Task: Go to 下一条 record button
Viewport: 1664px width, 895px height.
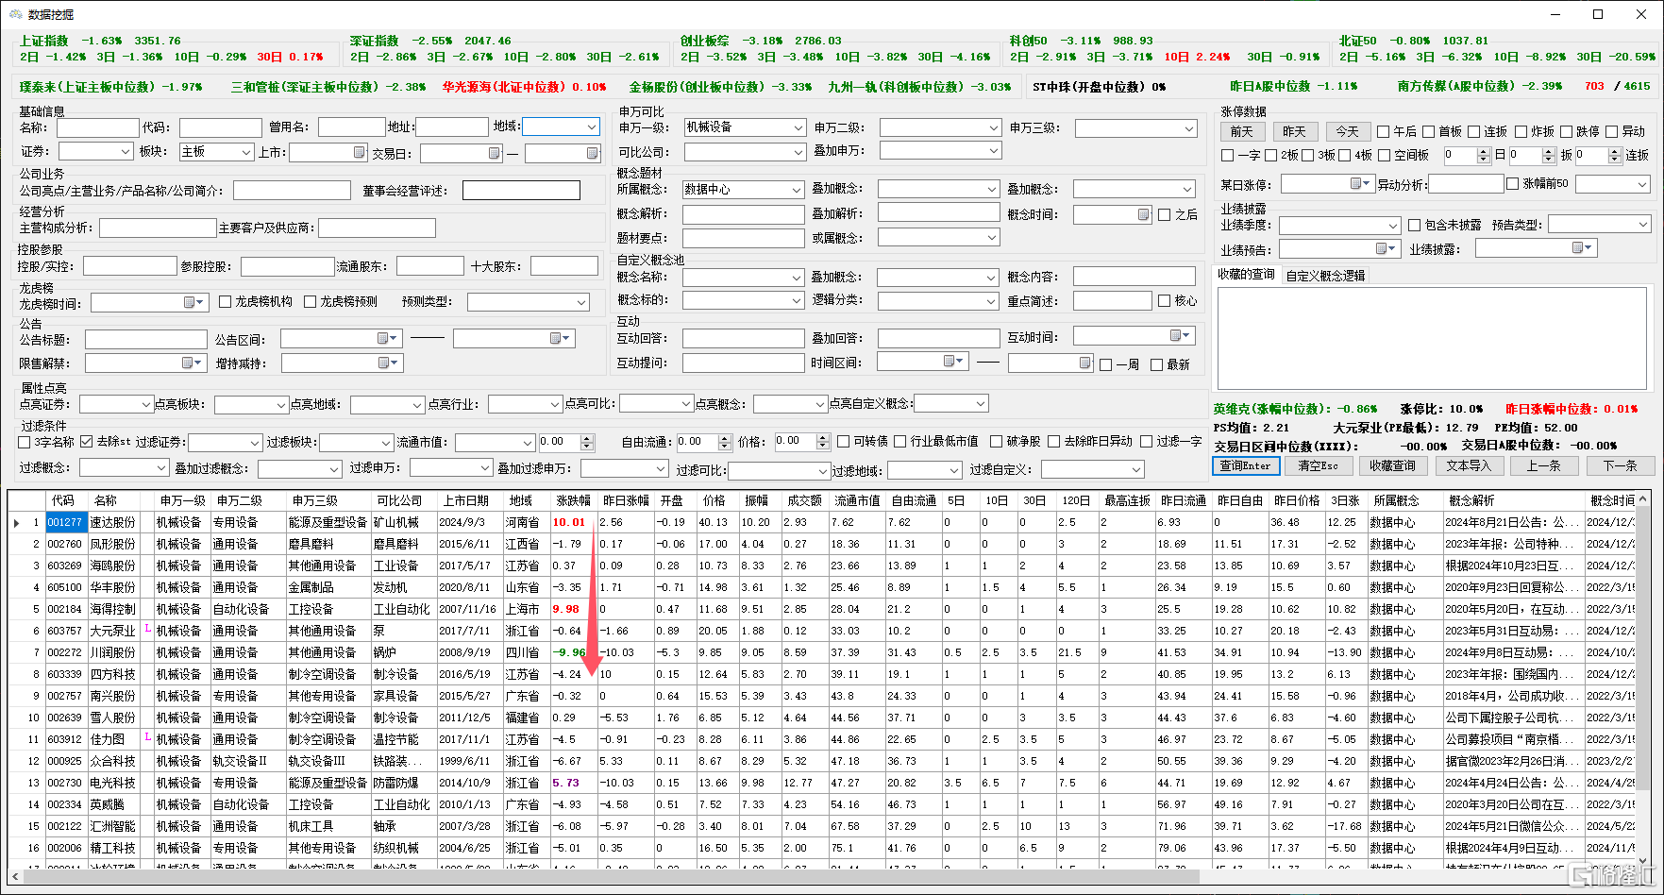Action: click(1620, 465)
